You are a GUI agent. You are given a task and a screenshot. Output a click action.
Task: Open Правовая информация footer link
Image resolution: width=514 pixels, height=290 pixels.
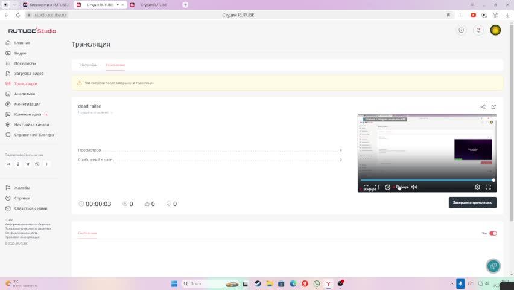[22, 237]
